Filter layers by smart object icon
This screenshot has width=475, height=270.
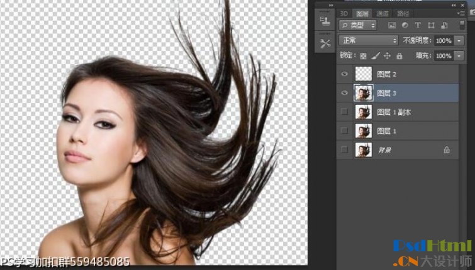[444, 25]
